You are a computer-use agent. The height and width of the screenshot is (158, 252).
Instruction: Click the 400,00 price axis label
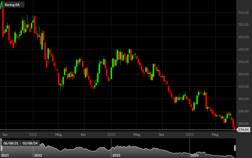coord(243,99)
